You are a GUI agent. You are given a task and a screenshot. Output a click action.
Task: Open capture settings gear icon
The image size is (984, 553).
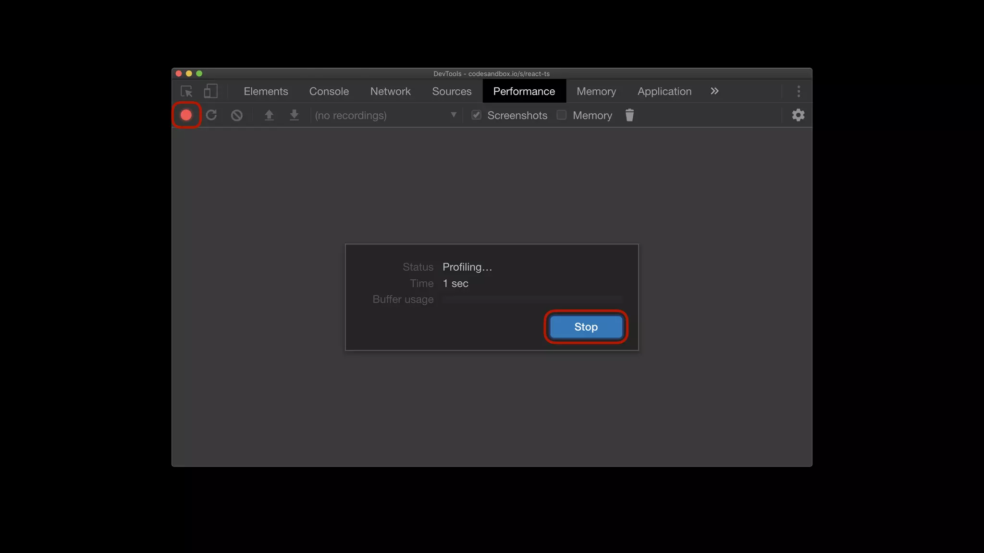pyautogui.click(x=798, y=115)
